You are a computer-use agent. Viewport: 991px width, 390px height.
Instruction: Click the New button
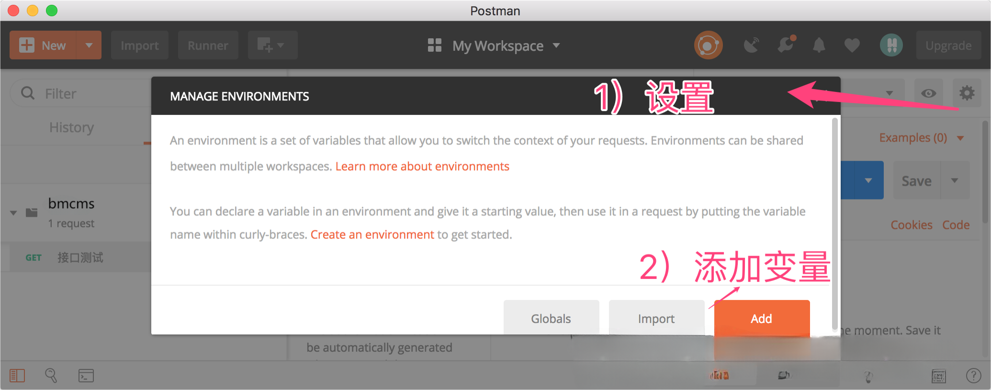pyautogui.click(x=43, y=45)
